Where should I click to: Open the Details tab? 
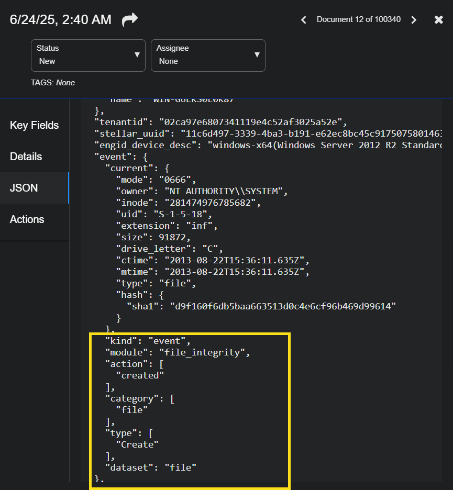pos(26,157)
